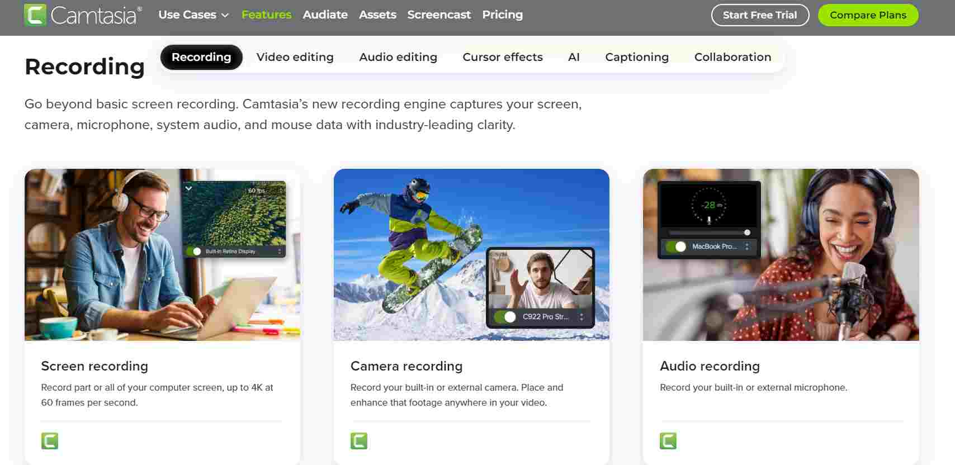This screenshot has width=955, height=465.
Task: Open Assets in the top navigation
Action: pos(377,15)
